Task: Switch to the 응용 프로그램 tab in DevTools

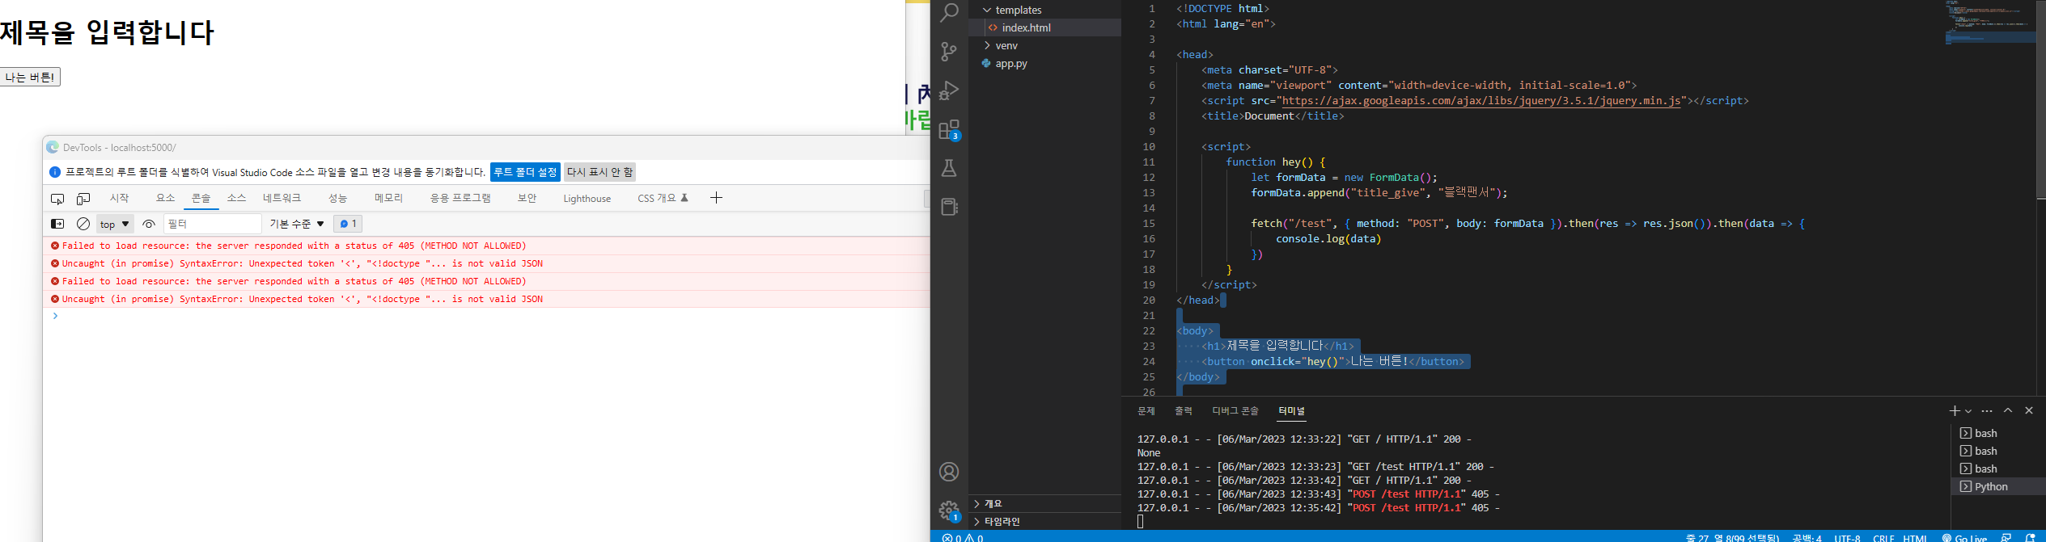Action: pyautogui.click(x=460, y=198)
